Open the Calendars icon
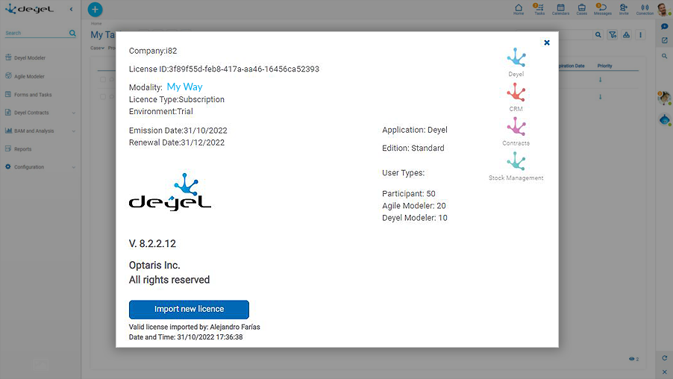Image resolution: width=673 pixels, height=379 pixels. coord(560,9)
